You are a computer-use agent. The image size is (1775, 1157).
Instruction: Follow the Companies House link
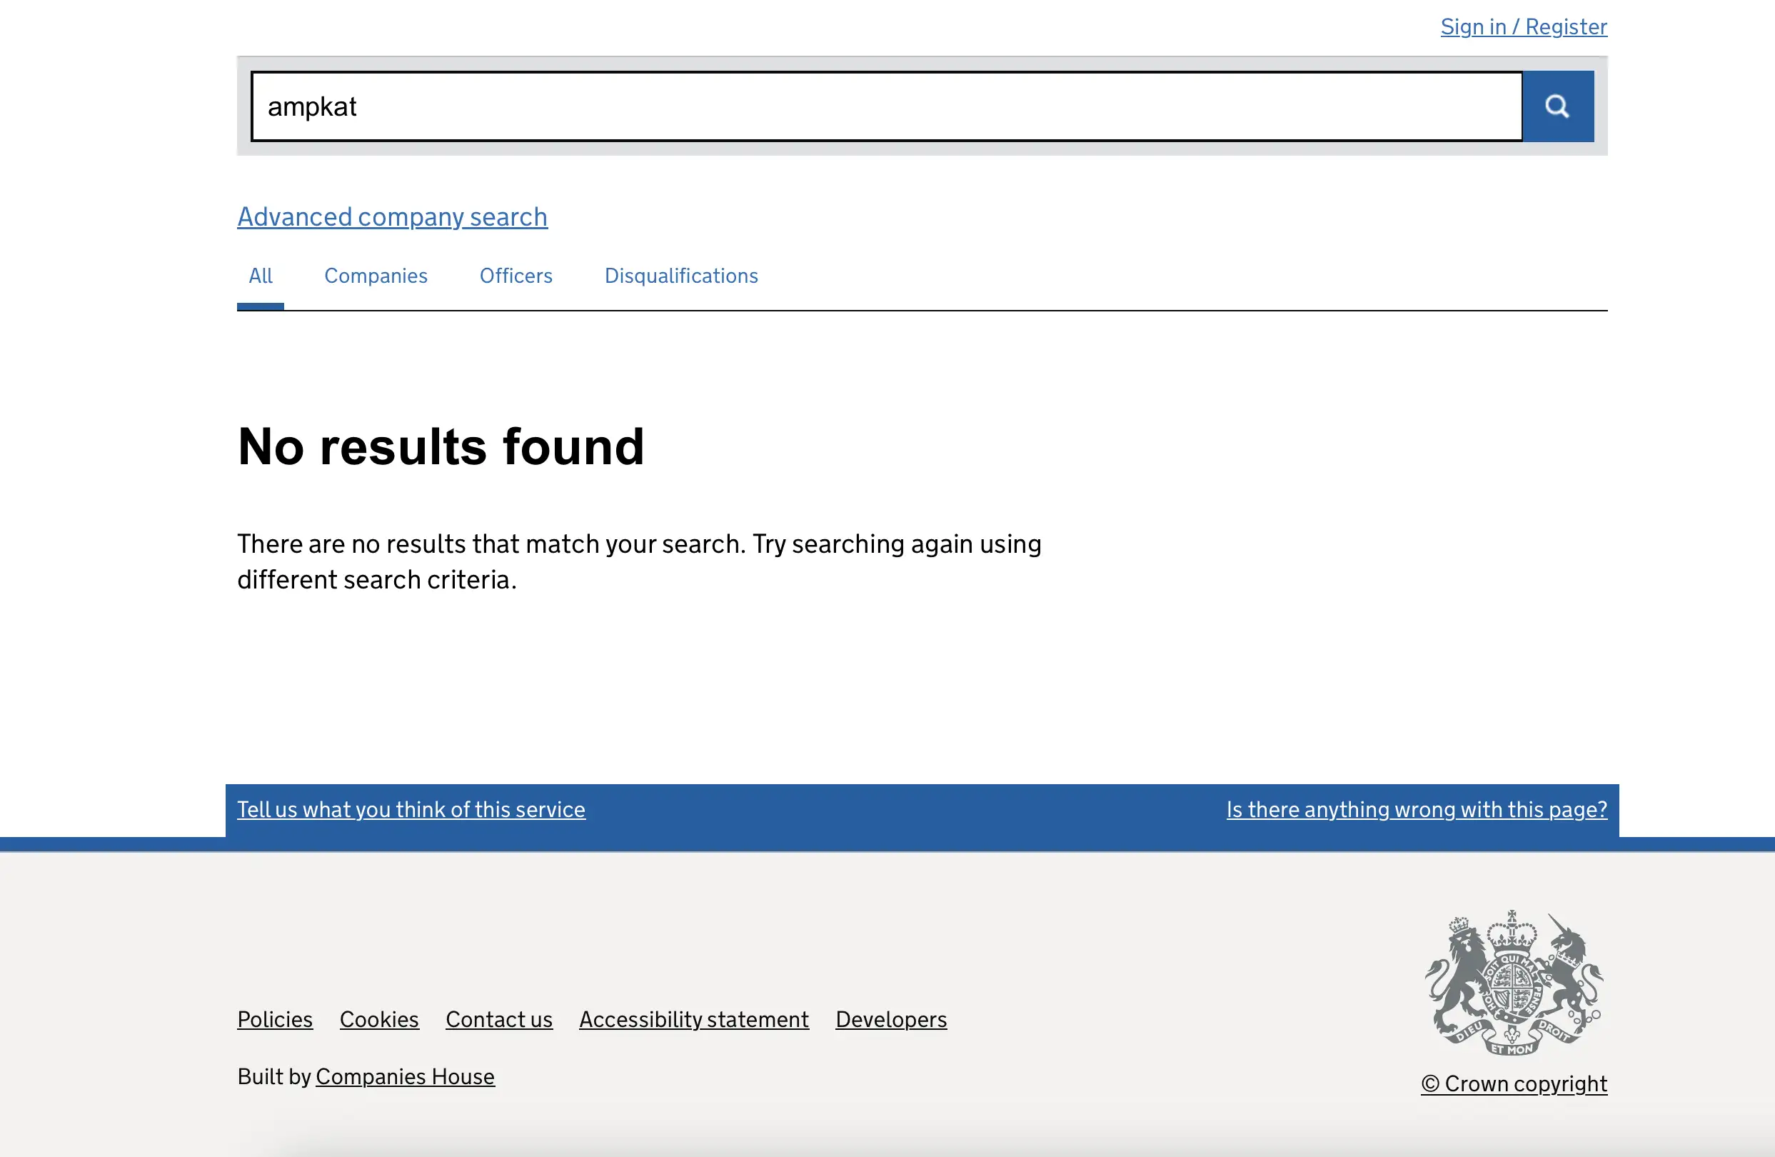pos(405,1076)
